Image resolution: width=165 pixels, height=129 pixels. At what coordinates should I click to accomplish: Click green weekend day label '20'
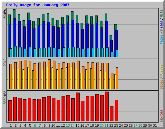coord(102,125)
